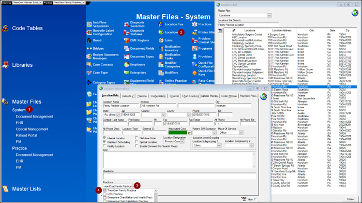
Task: Open the Medication Inventory icon
Action: 161,49
